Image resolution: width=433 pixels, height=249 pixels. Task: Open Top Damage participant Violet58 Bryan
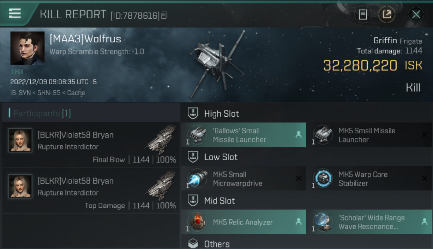(90, 191)
